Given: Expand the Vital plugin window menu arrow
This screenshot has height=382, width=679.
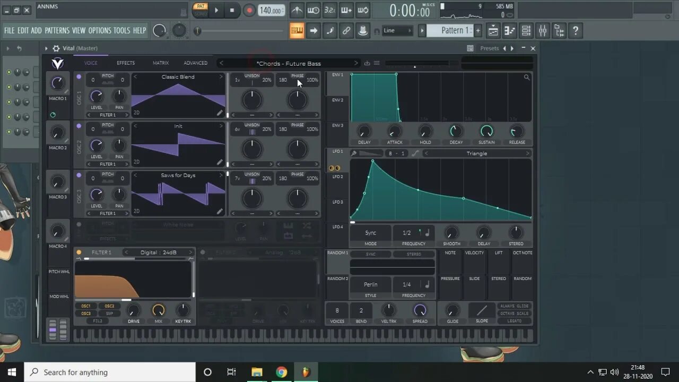Looking at the screenshot, I should (x=46, y=48).
